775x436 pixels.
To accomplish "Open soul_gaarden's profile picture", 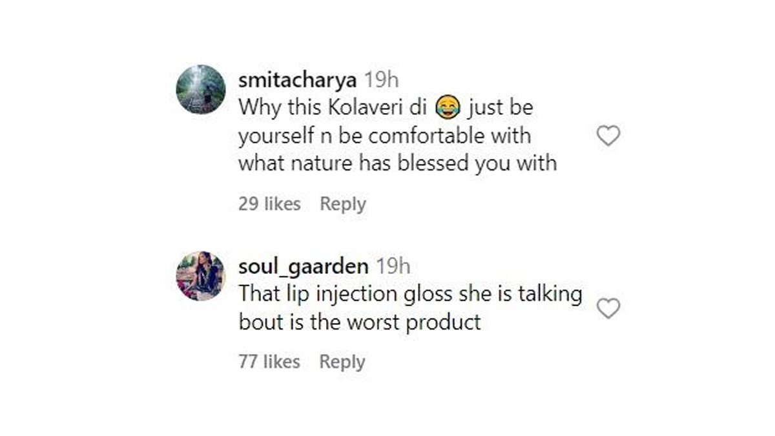I will click(x=201, y=276).
